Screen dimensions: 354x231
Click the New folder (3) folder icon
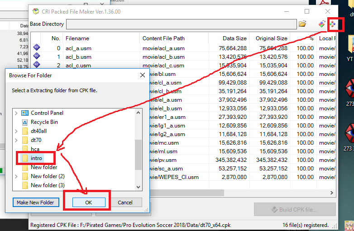coord(25,185)
